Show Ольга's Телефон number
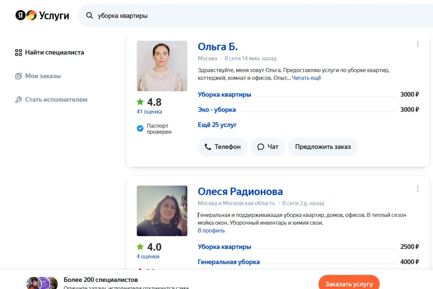Screen dimensions: 433x289 [x=223, y=147]
